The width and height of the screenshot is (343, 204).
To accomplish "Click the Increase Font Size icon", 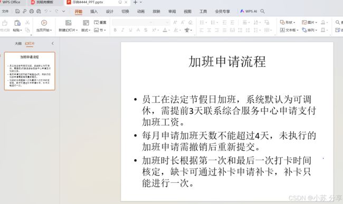I will 175,22.
